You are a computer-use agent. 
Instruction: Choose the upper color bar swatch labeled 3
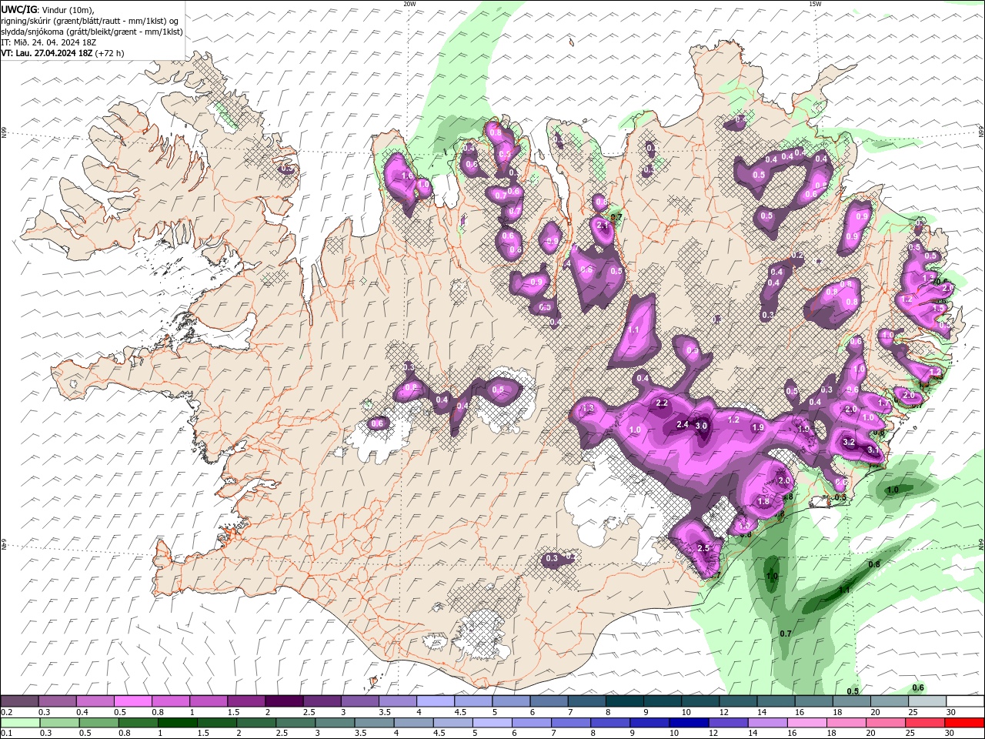point(360,701)
